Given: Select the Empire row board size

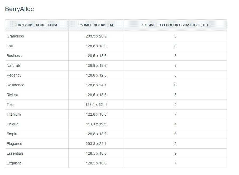Looking at the screenshot, I should click(96, 134).
